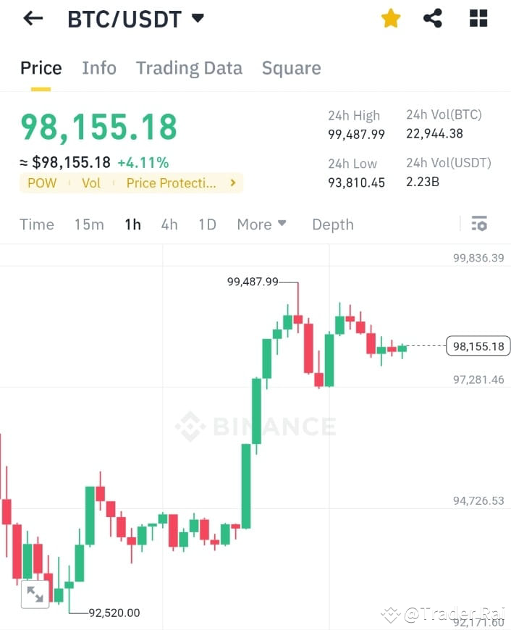Open the Square tab
511x630 pixels.
pyautogui.click(x=291, y=67)
